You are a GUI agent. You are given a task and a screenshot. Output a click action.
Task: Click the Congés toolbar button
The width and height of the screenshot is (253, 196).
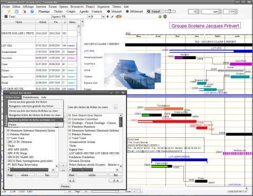click(x=71, y=12)
